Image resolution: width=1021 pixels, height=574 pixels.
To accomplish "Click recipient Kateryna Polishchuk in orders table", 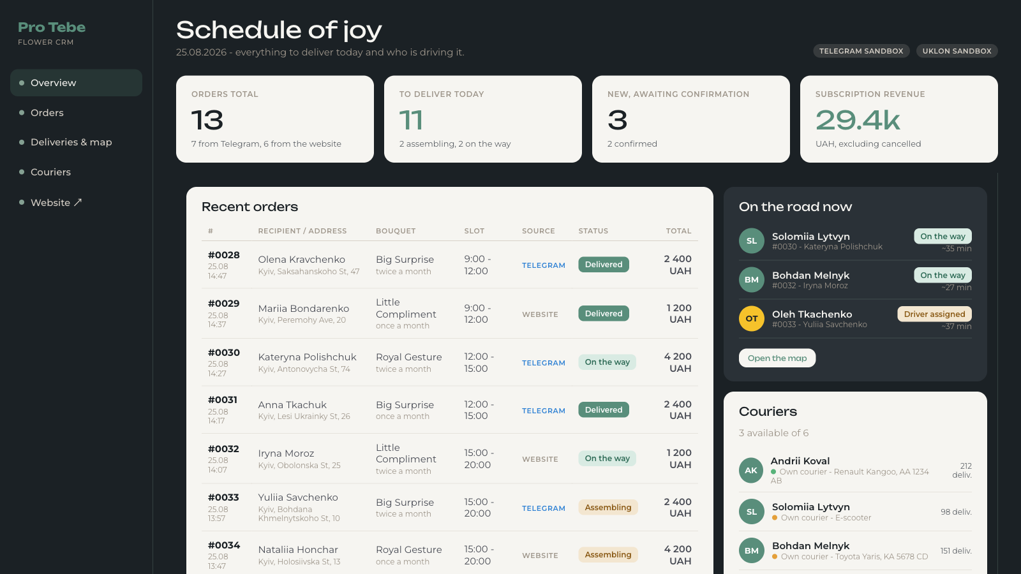I will click(x=307, y=357).
